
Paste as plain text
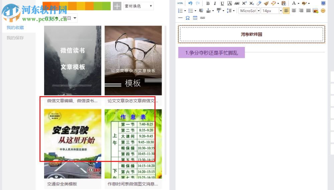(284, 3)
